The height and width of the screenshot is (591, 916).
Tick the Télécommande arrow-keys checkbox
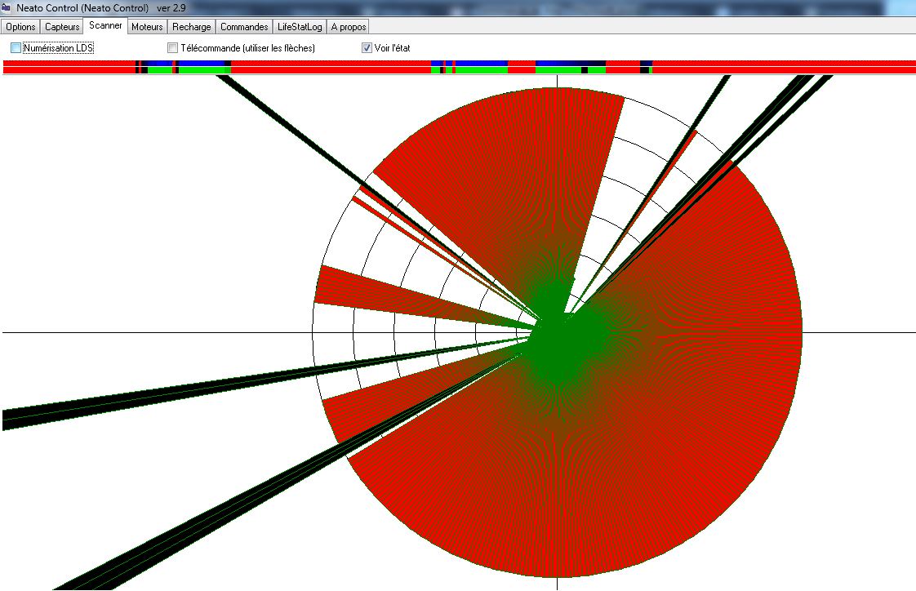click(172, 48)
